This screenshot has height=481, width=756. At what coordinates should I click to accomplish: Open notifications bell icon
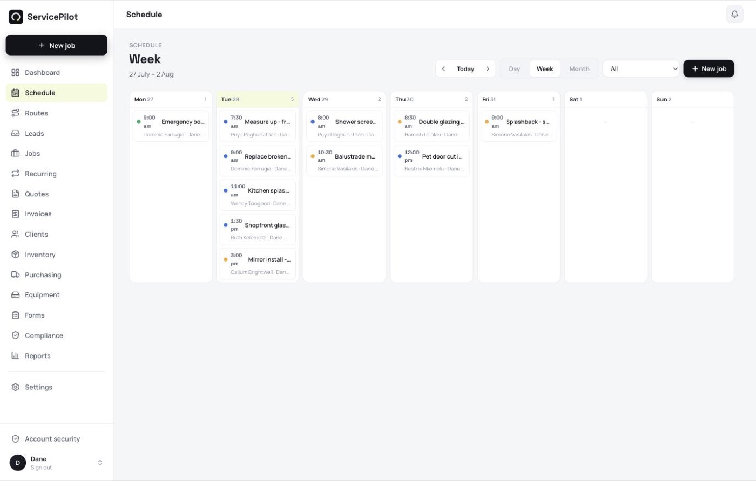point(734,15)
